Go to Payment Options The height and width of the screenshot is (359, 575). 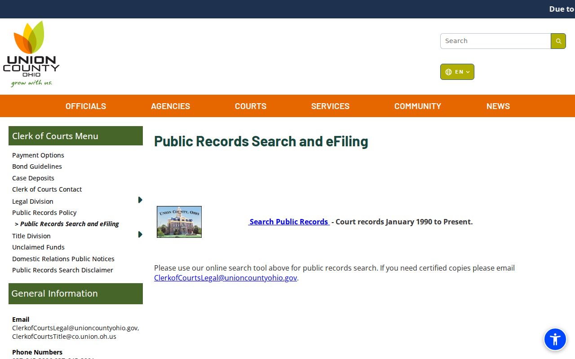pos(38,155)
